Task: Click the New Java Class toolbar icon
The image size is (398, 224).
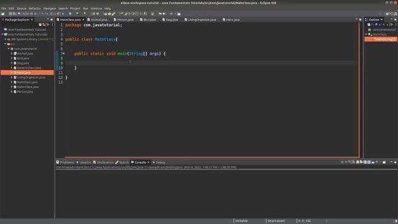Action: tap(98, 14)
